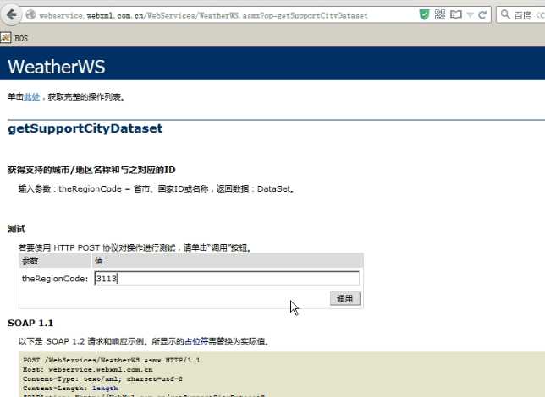Click the search magnifier icon
The image size is (545, 397).
tap(505, 14)
